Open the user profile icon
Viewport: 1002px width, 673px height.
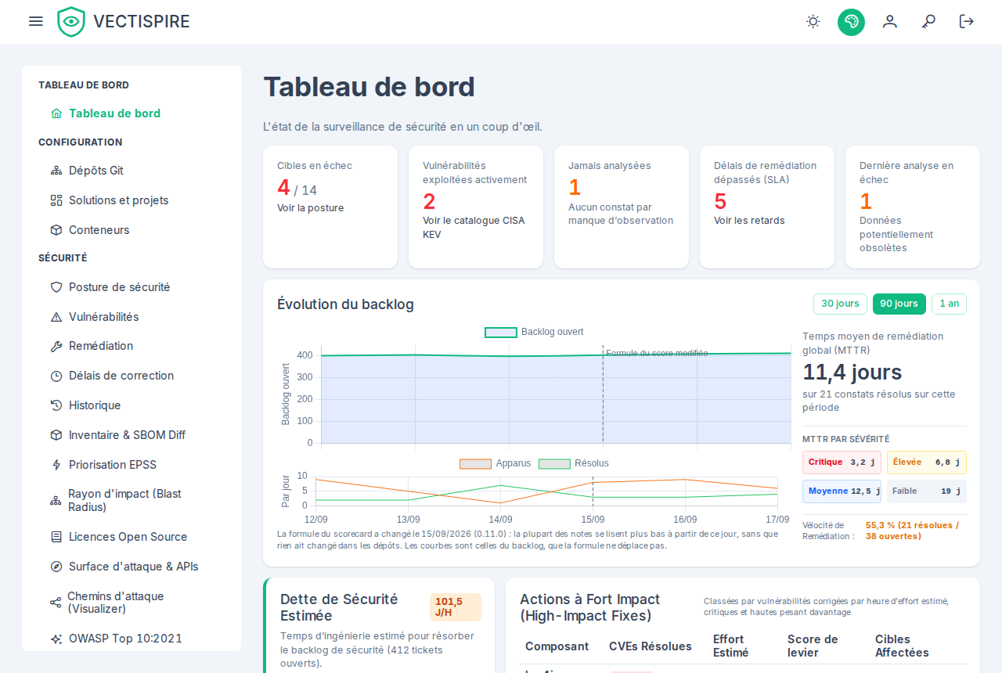(x=890, y=21)
